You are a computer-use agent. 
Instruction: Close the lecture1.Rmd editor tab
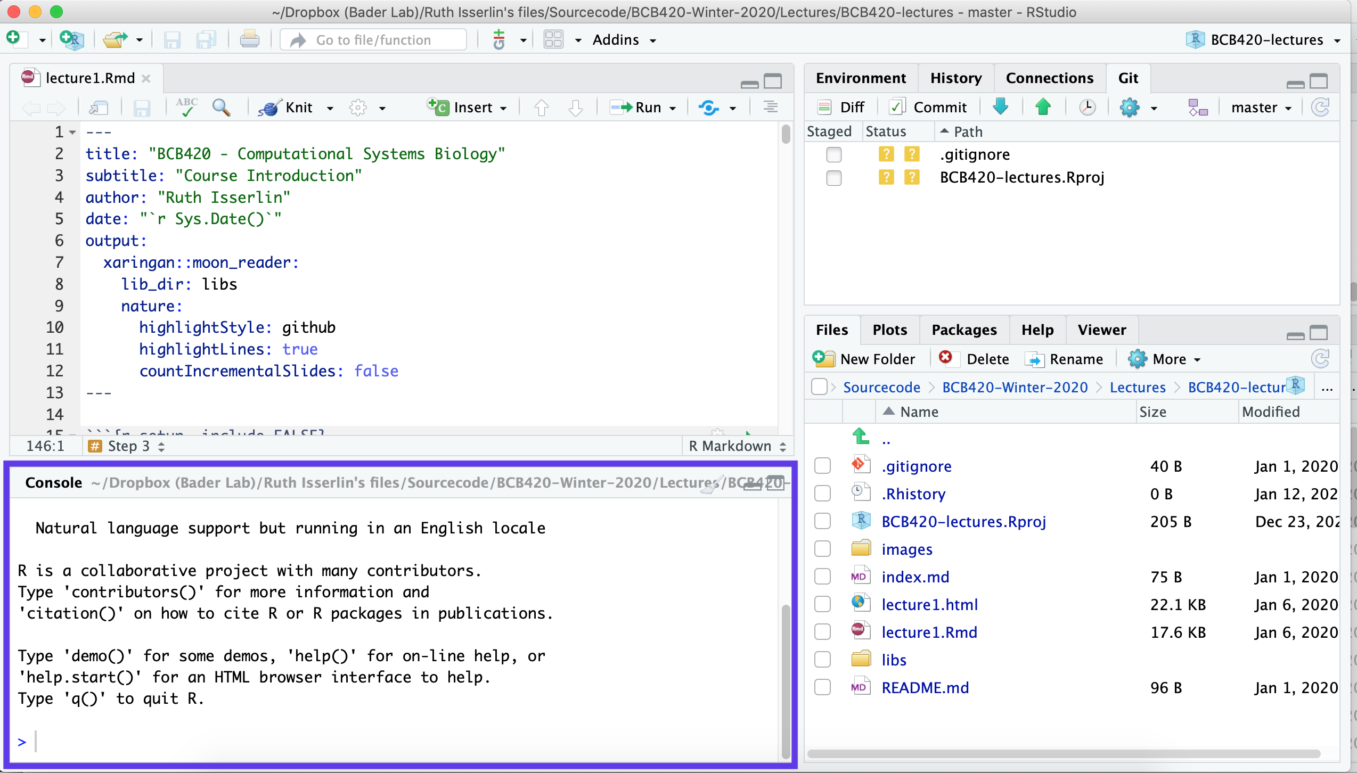pyautogui.click(x=146, y=78)
